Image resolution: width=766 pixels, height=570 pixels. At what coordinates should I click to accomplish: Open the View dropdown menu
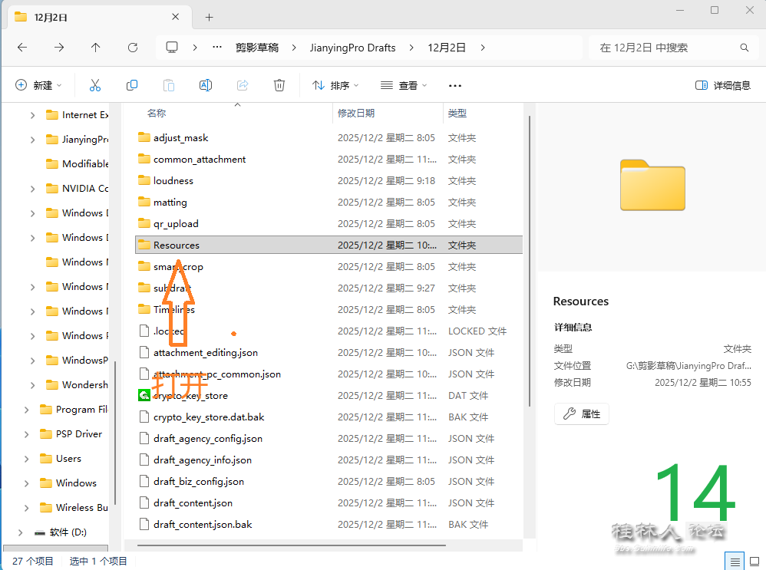tap(404, 85)
